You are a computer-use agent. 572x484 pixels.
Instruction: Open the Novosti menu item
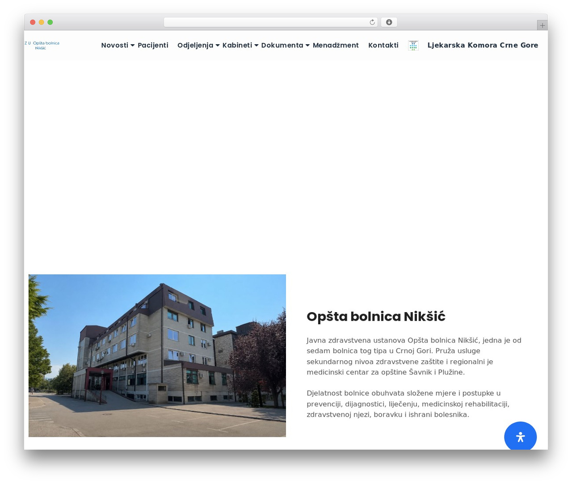pyautogui.click(x=115, y=45)
